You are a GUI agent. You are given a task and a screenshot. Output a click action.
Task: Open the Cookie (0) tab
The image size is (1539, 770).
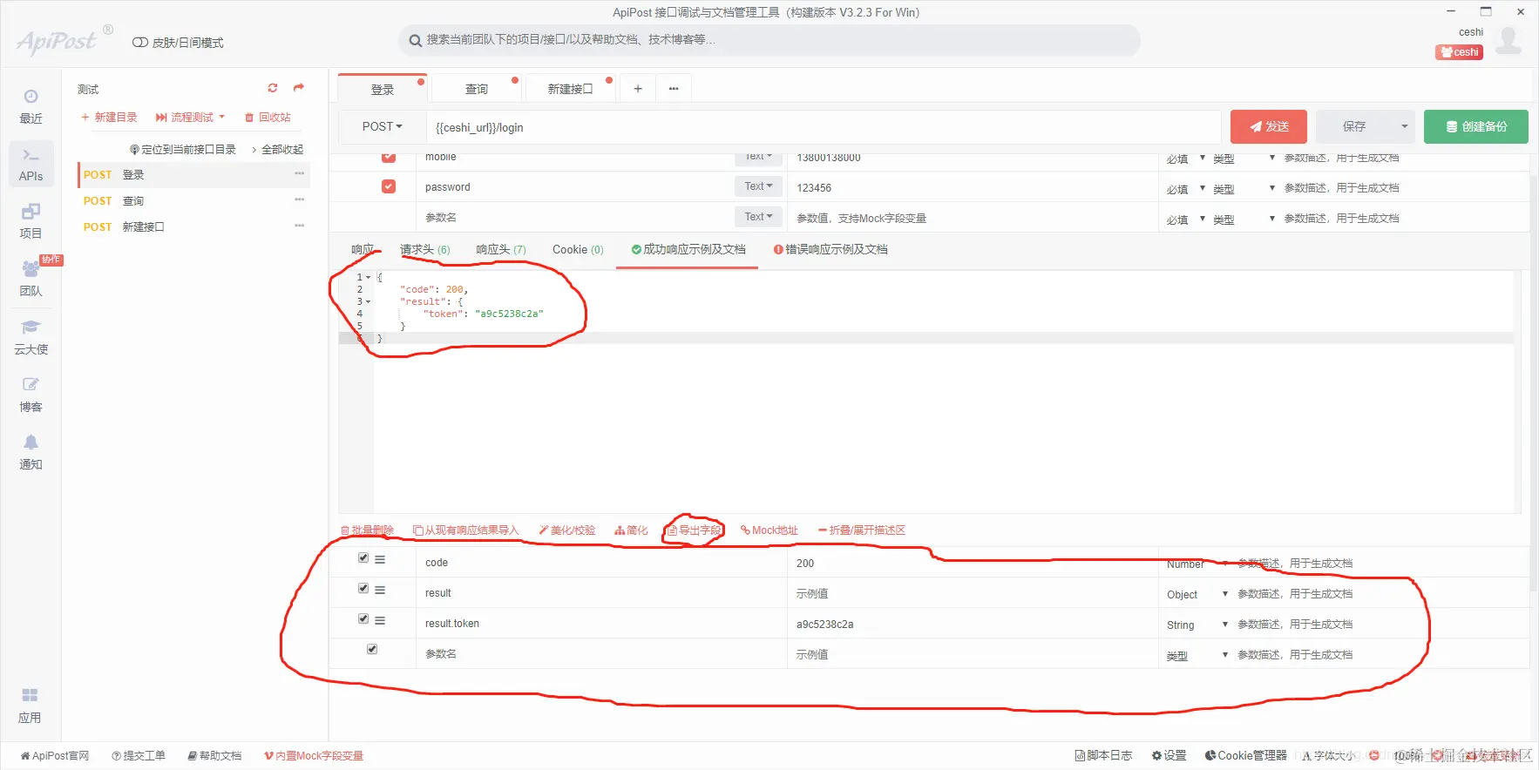[x=578, y=250]
